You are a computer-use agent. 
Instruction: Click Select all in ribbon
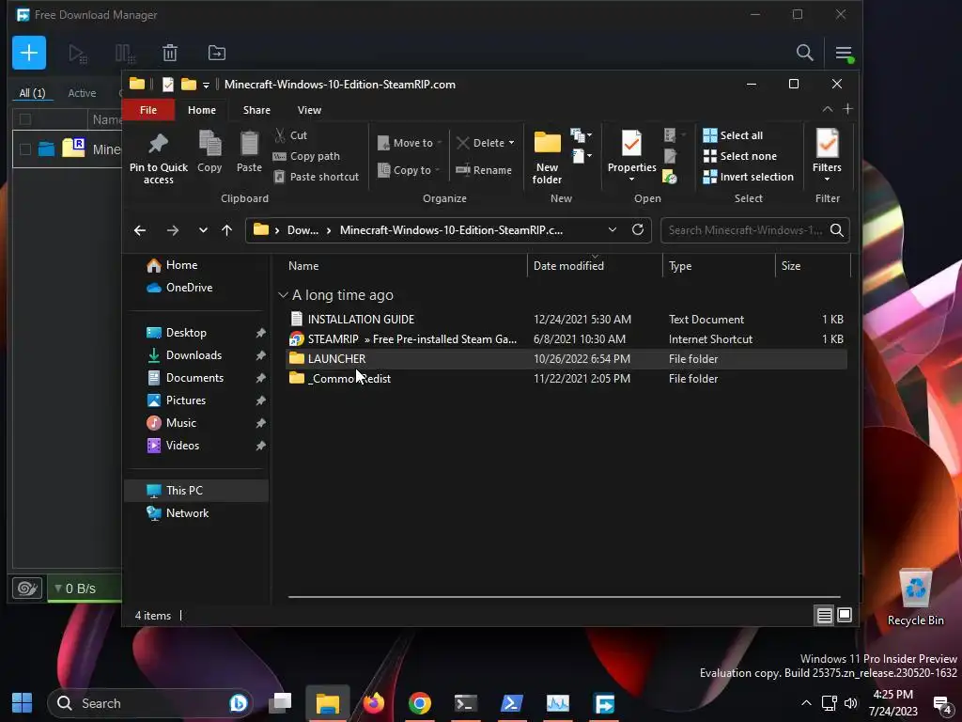click(733, 135)
